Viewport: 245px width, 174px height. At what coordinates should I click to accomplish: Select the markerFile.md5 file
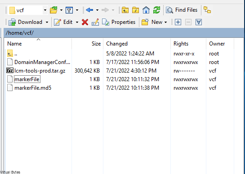[x=33, y=88]
